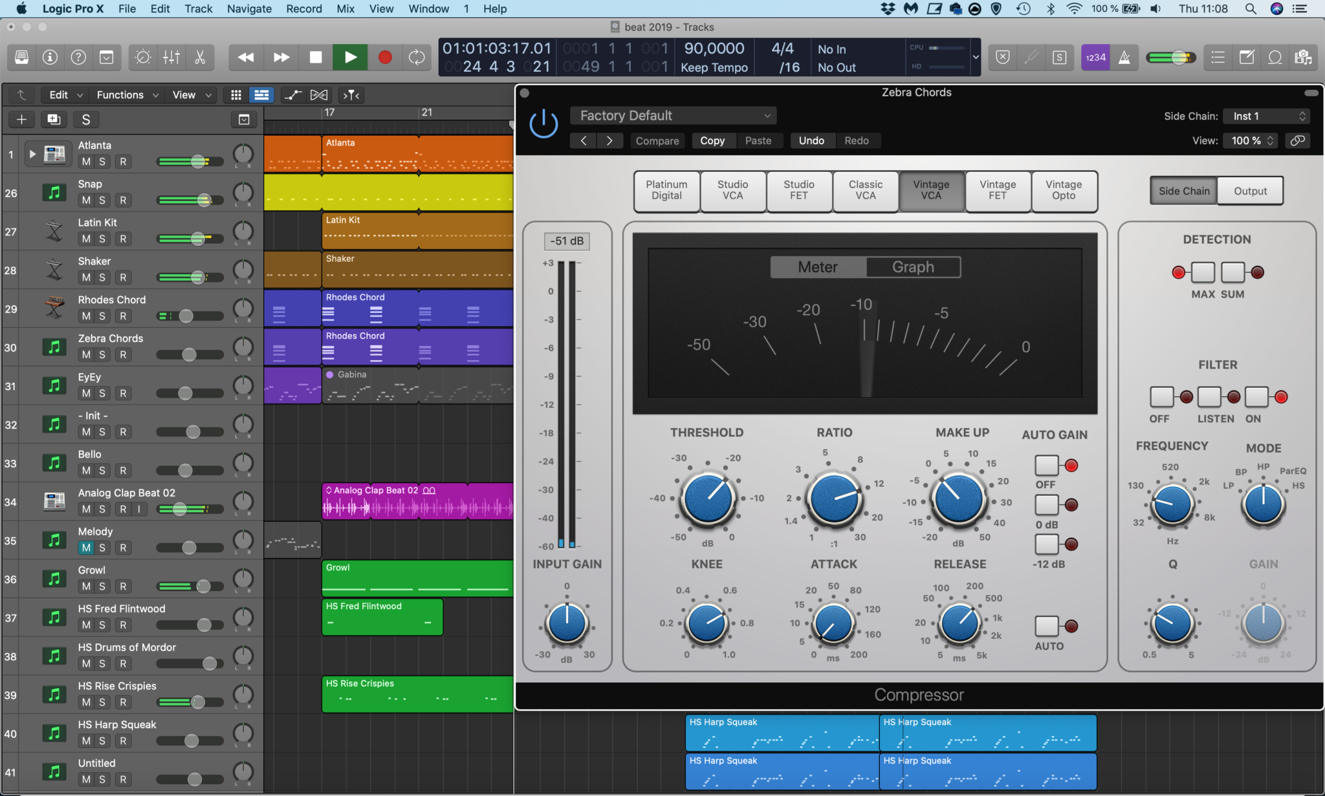Viewport: 1325px width, 796px height.
Task: Turn on the side chain filter ON switch
Action: click(x=1256, y=396)
